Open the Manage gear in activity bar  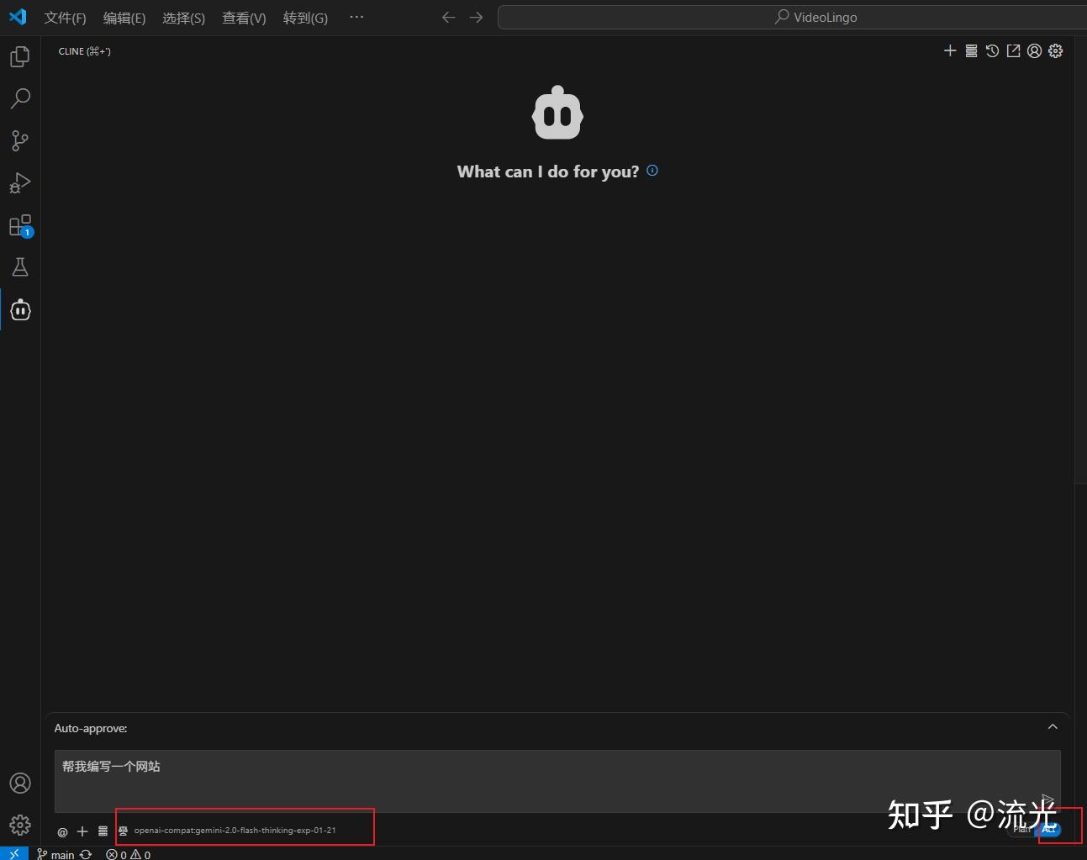(20, 825)
